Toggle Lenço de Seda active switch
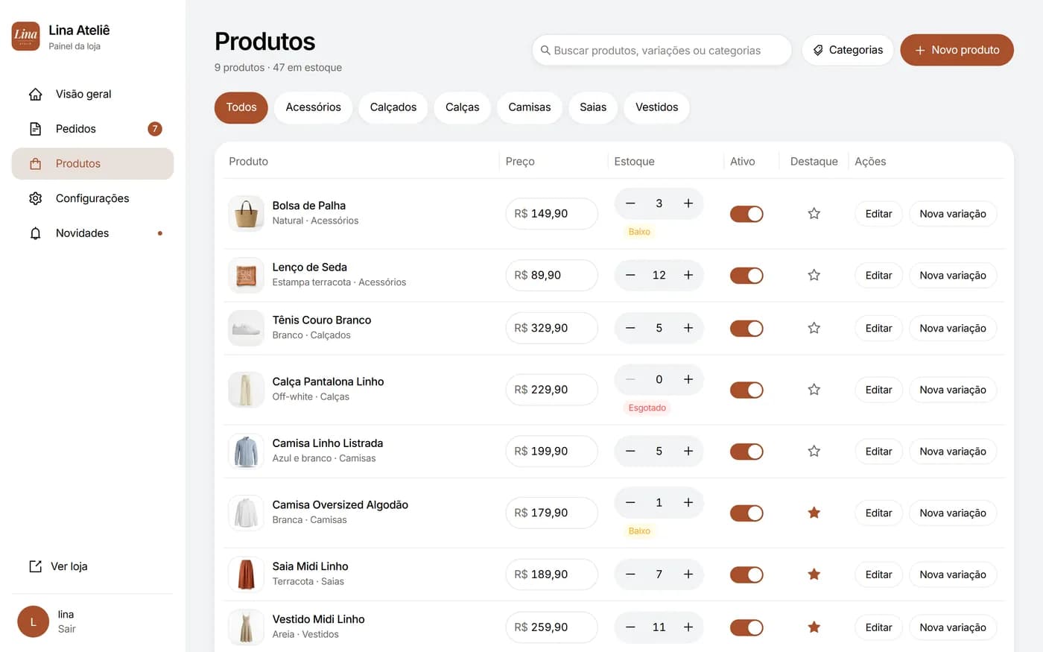Image resolution: width=1043 pixels, height=652 pixels. point(746,275)
